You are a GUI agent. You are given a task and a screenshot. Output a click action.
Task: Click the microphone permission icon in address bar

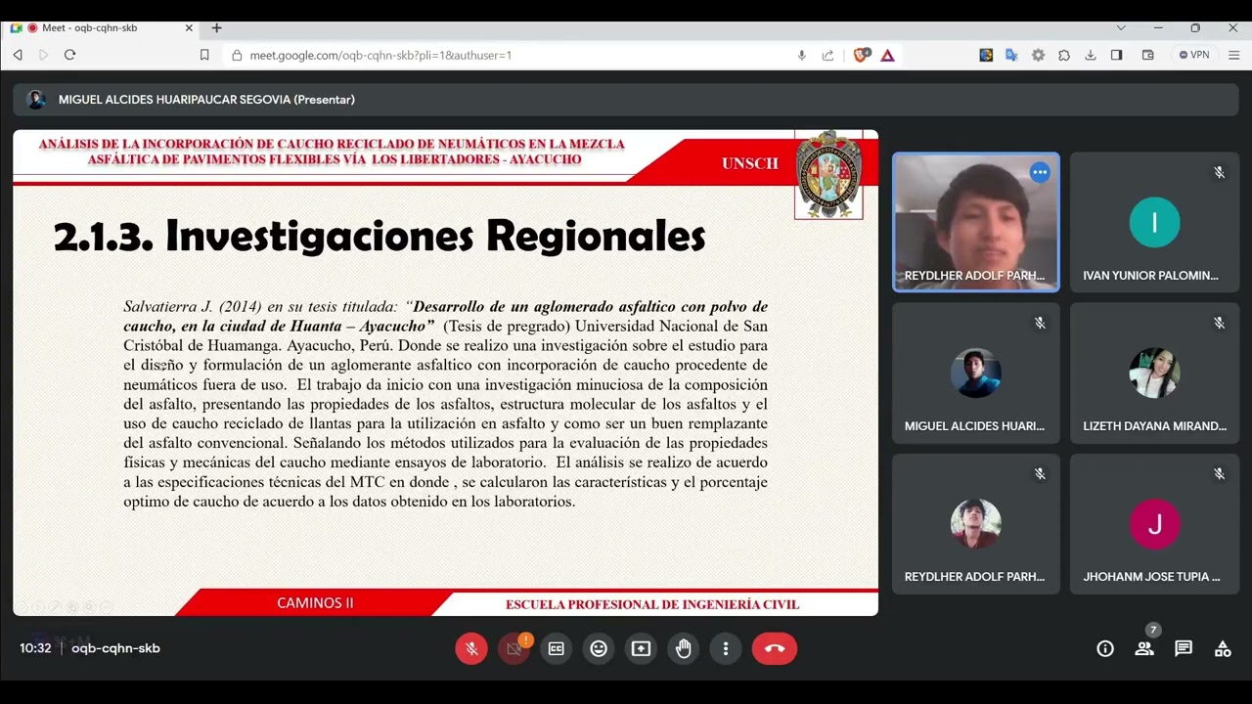pyautogui.click(x=802, y=55)
